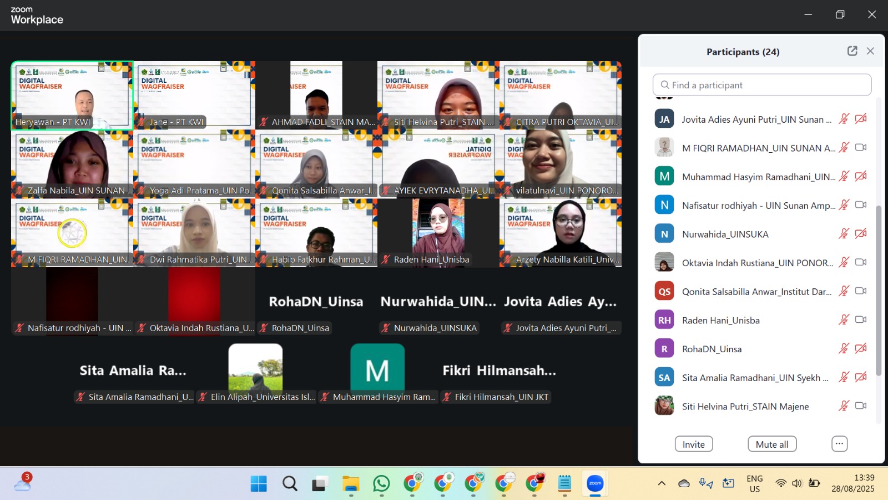The width and height of the screenshot is (888, 500).
Task: Toggle mic icon for Raden Hani_Unisba
Action: [844, 320]
